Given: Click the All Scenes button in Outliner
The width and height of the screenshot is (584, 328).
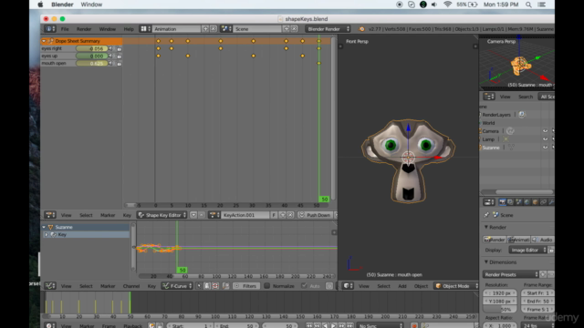Looking at the screenshot, I should (x=547, y=97).
